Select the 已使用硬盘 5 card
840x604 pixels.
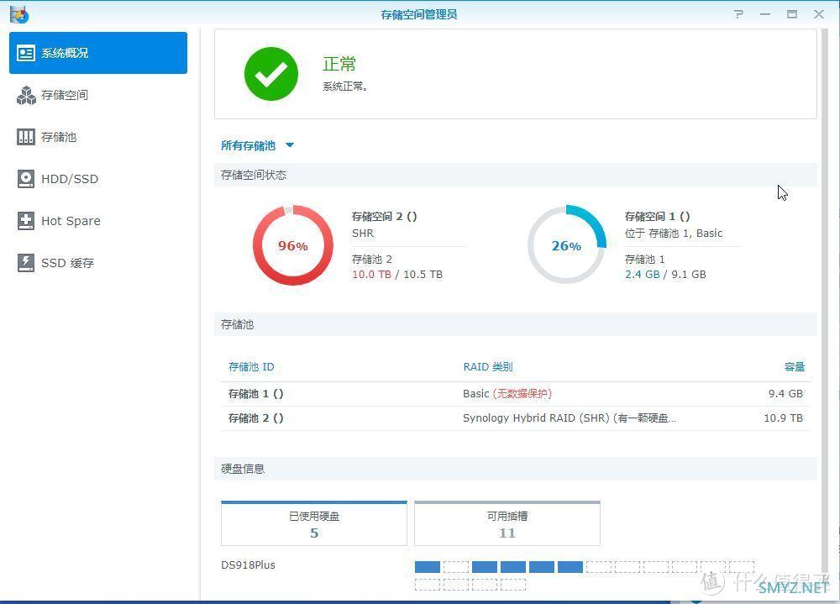point(314,523)
